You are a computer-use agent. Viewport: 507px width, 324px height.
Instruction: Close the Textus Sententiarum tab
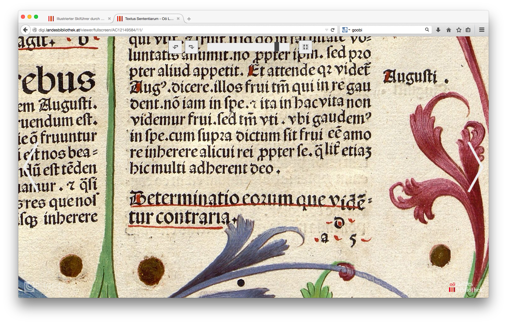point(178,19)
